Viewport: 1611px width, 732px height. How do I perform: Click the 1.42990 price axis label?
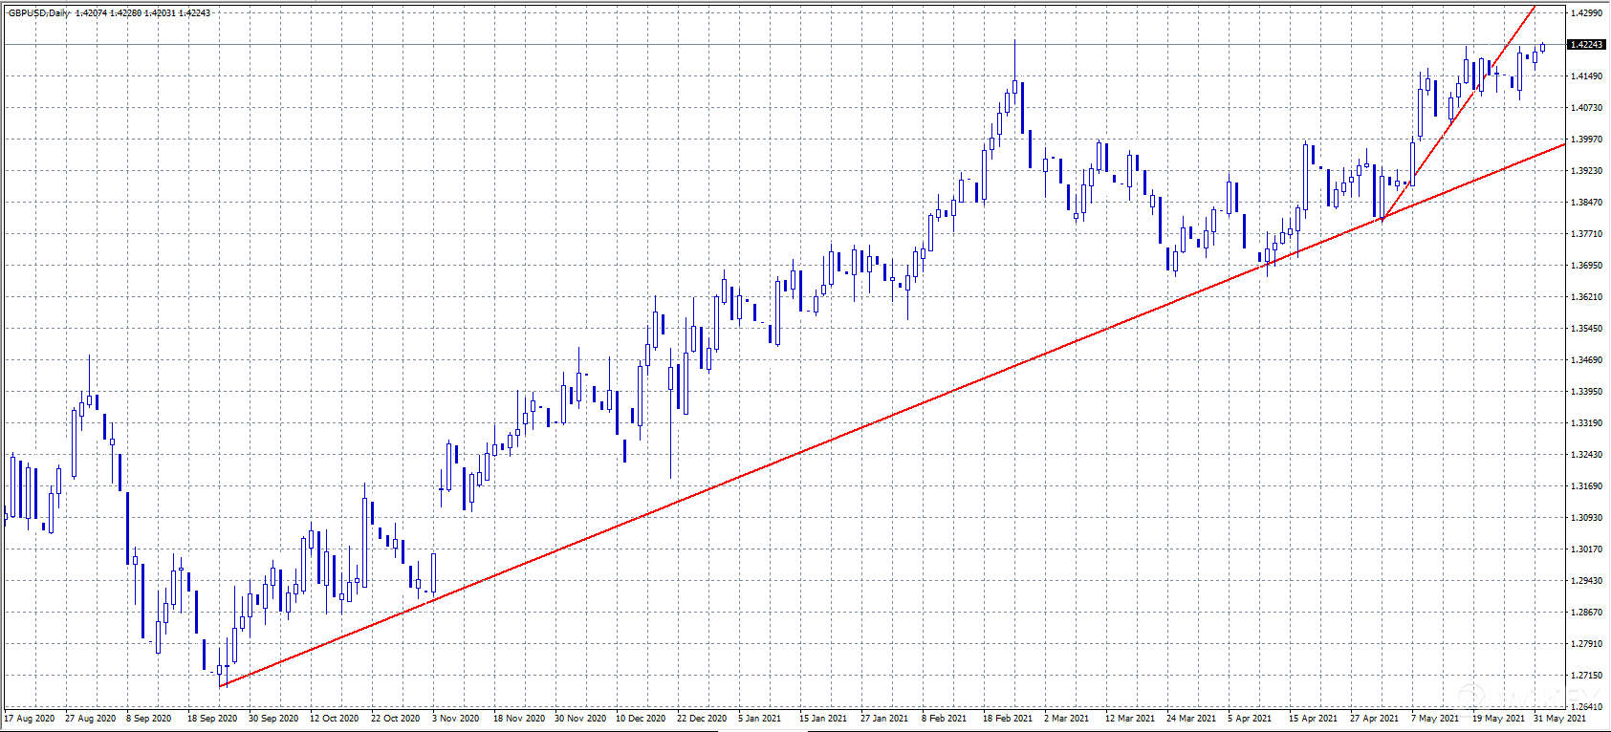coord(1586,13)
